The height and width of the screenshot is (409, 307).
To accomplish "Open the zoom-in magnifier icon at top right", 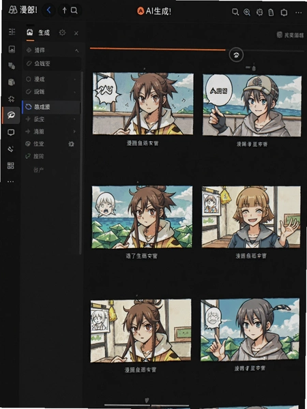I will (247, 12).
